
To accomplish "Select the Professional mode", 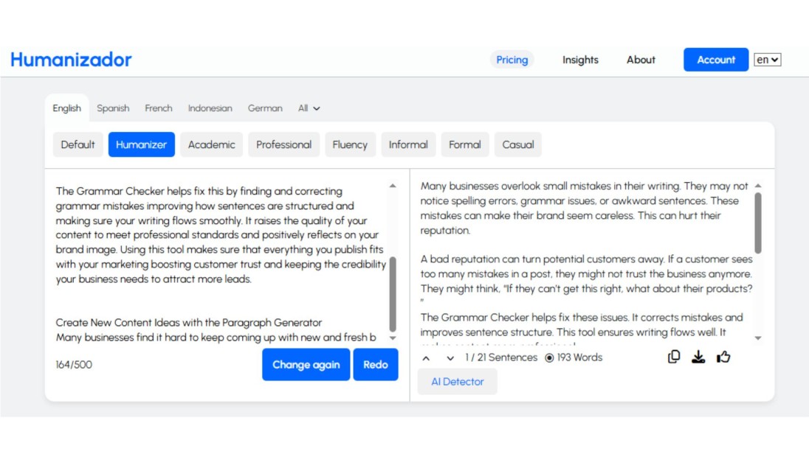I will pos(283,144).
